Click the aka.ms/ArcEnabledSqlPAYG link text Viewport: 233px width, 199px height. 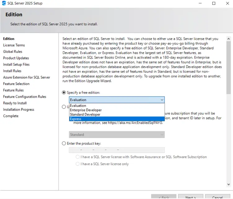pos(135,123)
